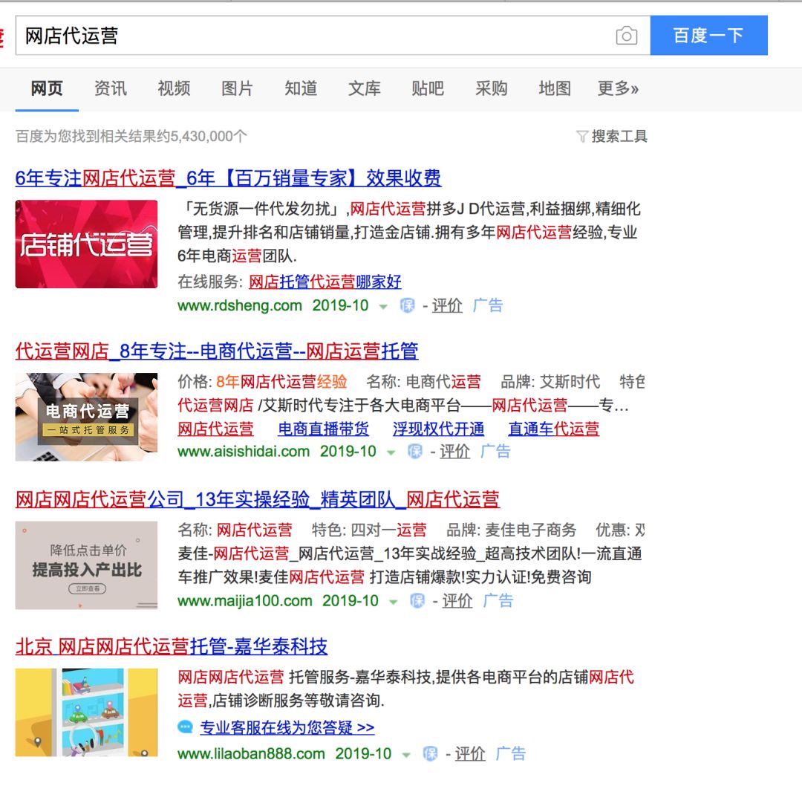Viewport: 802px width, 786px height.
Task: Open the 电商直播带货 sublink
Action: (x=323, y=429)
